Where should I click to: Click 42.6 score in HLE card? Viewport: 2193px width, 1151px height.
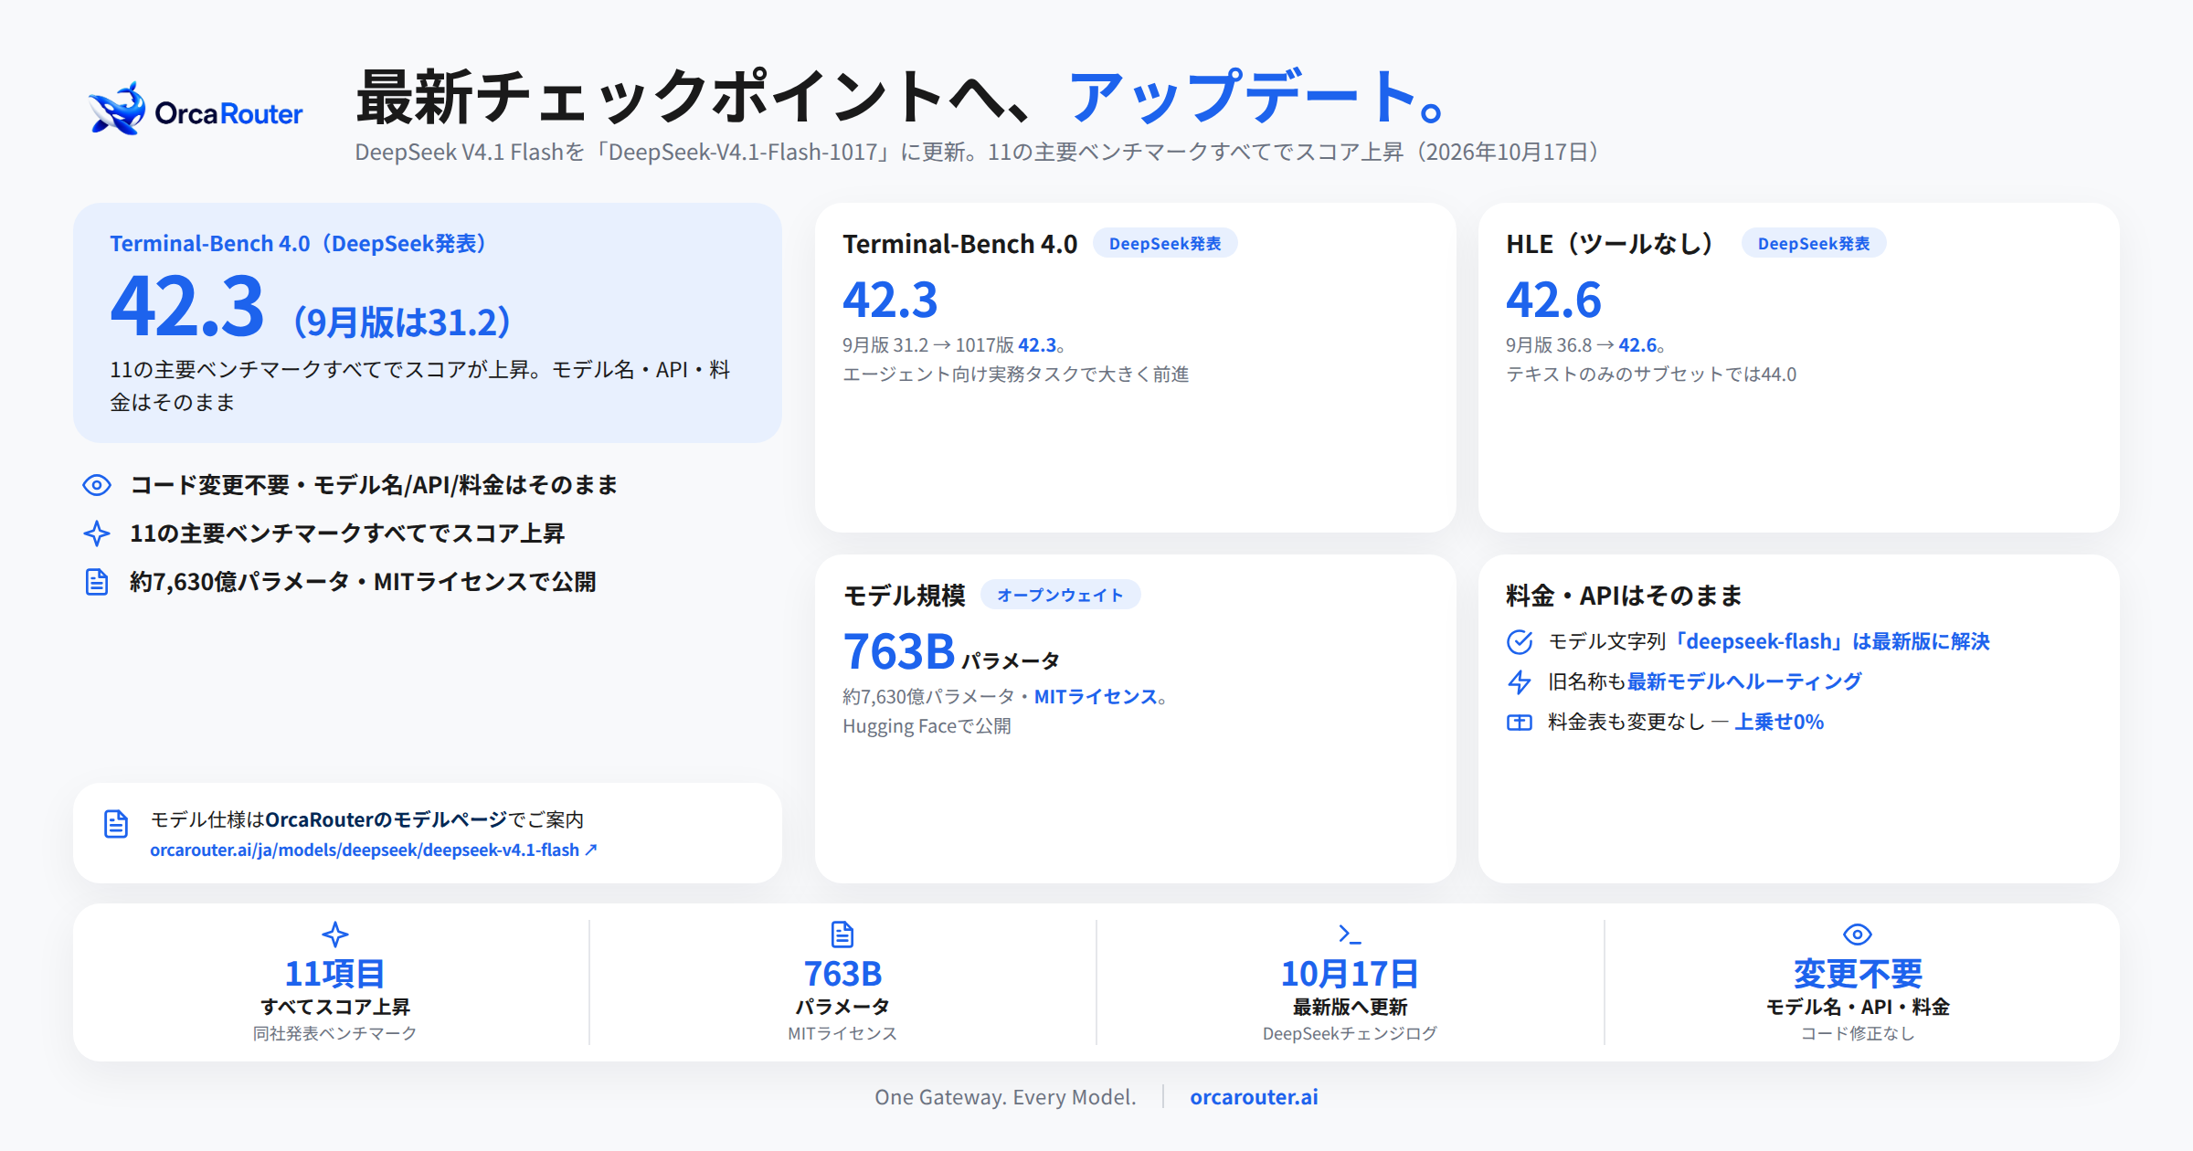pos(1553,300)
